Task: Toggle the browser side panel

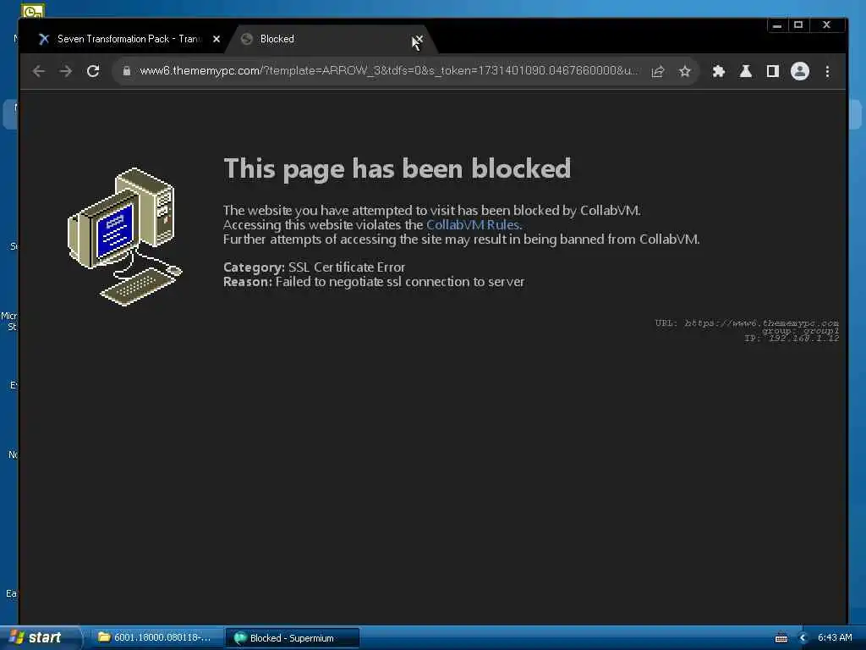Action: [x=773, y=71]
